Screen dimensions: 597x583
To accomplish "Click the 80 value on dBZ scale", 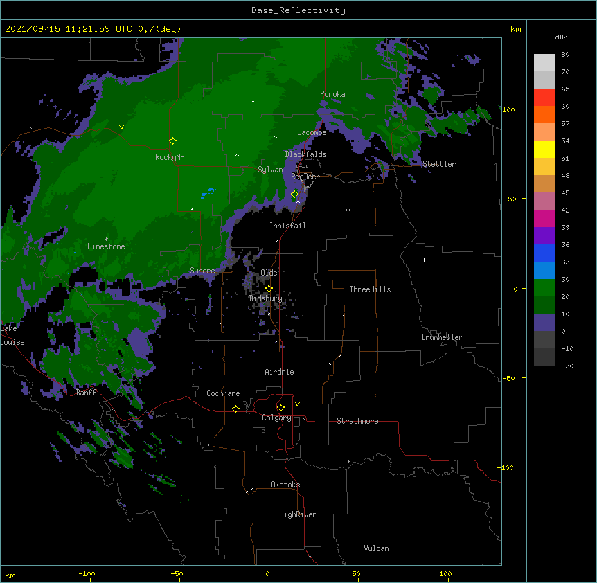I will [565, 55].
